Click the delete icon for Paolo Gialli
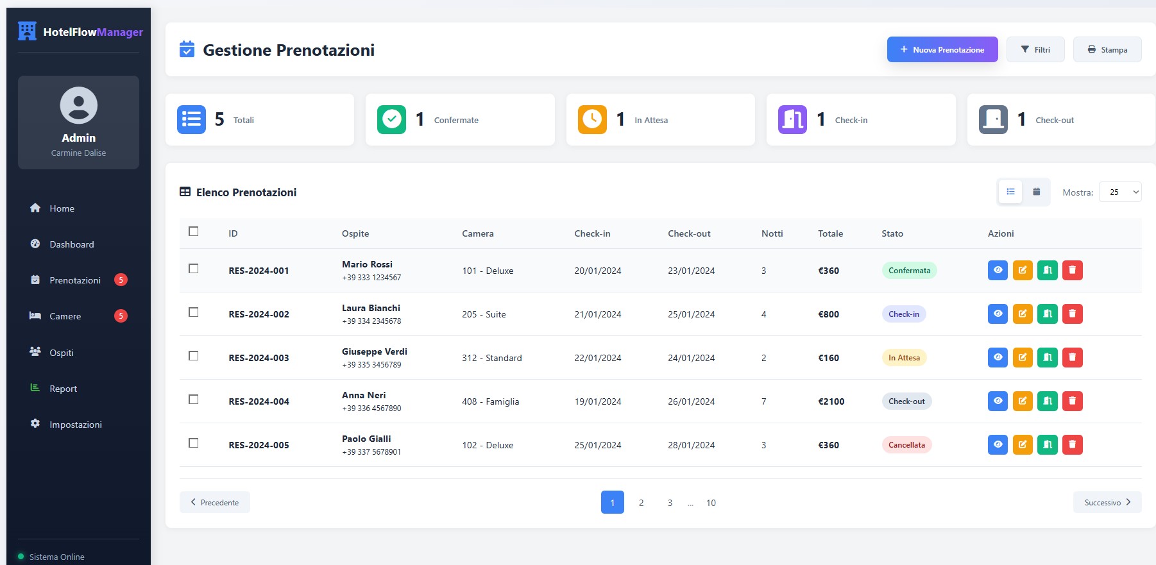1156x565 pixels. pos(1072,445)
